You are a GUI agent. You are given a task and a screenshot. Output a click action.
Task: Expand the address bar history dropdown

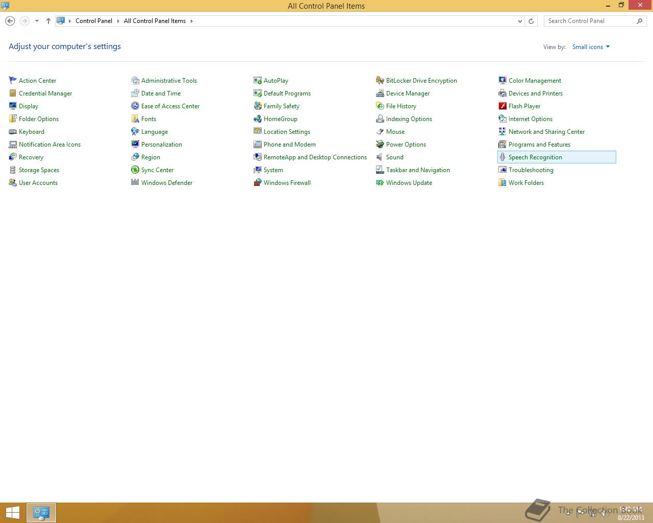[520, 21]
